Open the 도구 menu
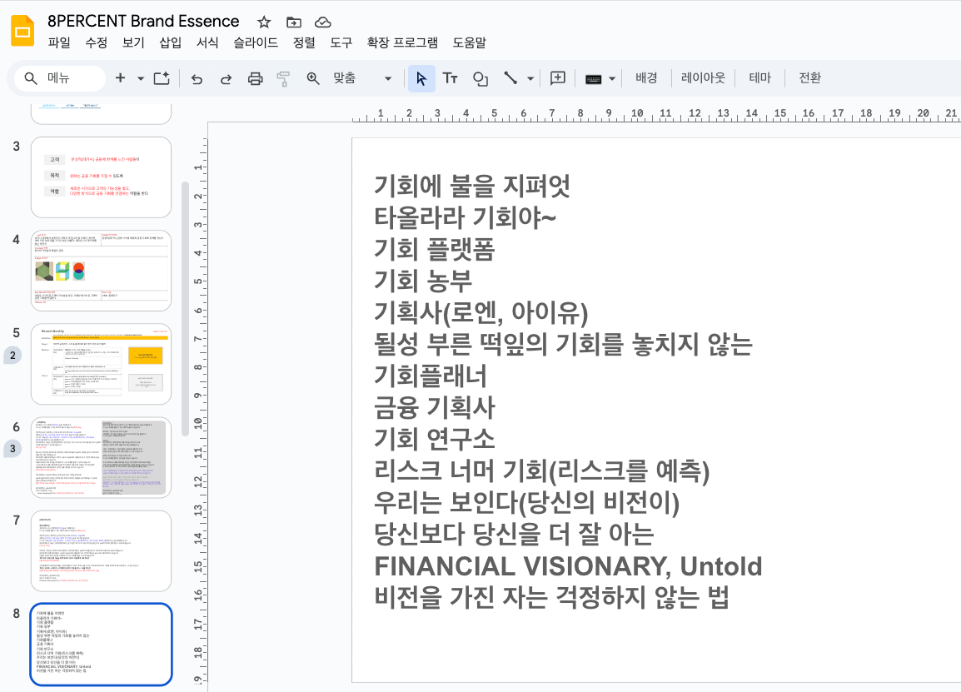This screenshot has width=961, height=692. coord(341,42)
